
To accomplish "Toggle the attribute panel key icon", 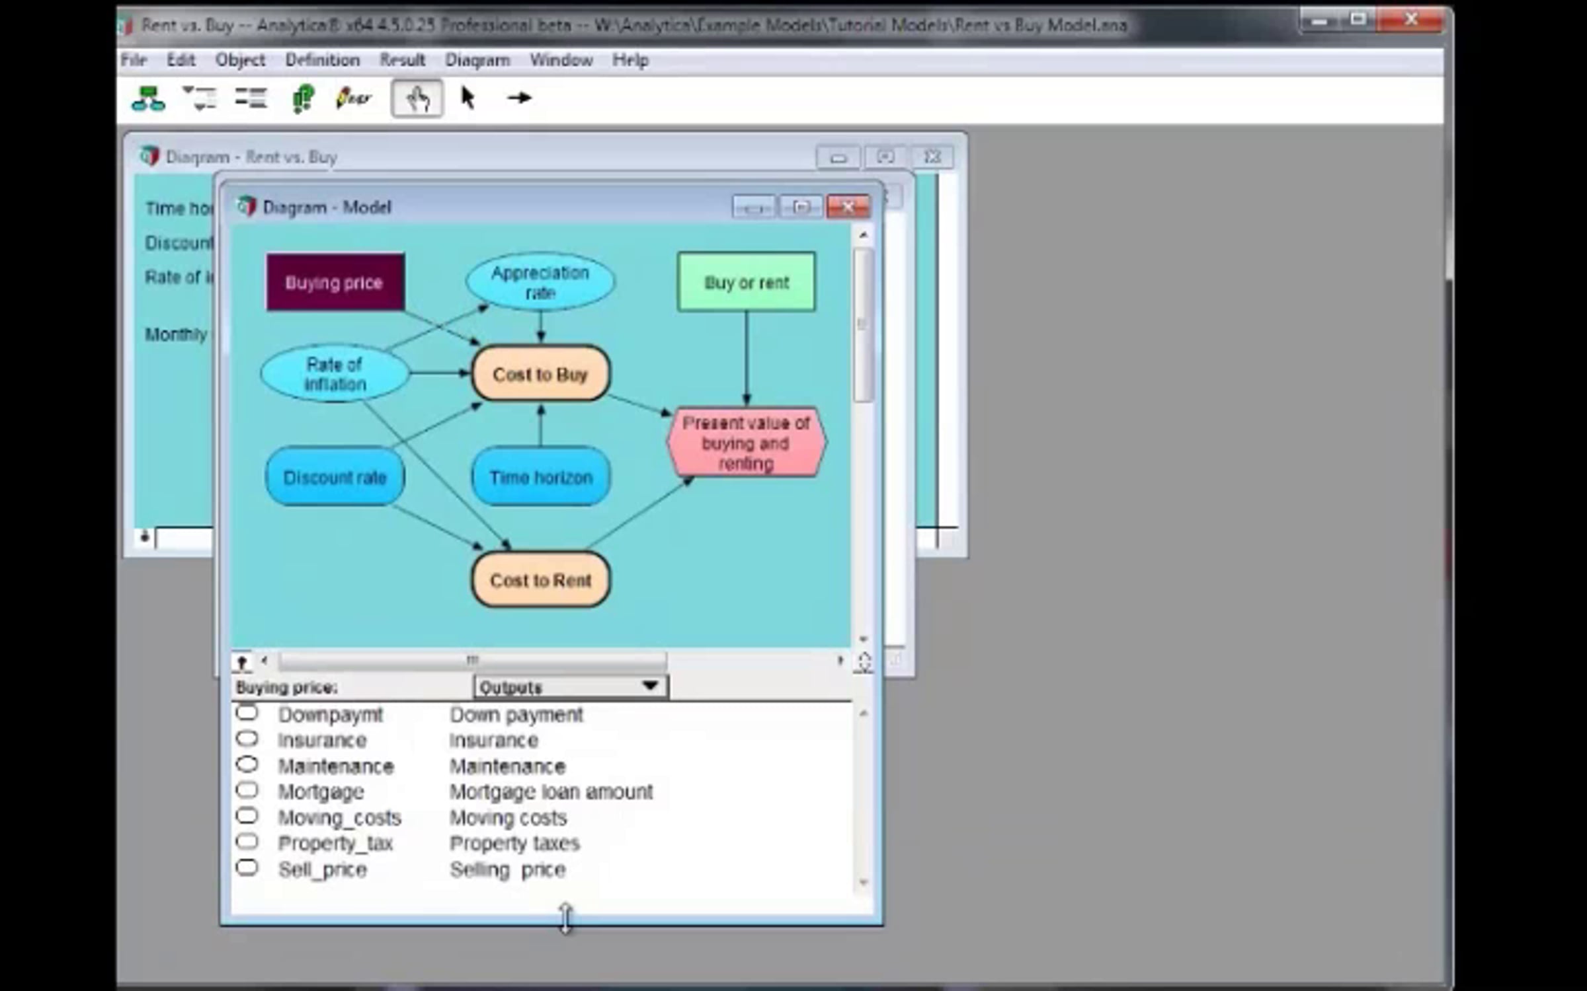I will [241, 662].
